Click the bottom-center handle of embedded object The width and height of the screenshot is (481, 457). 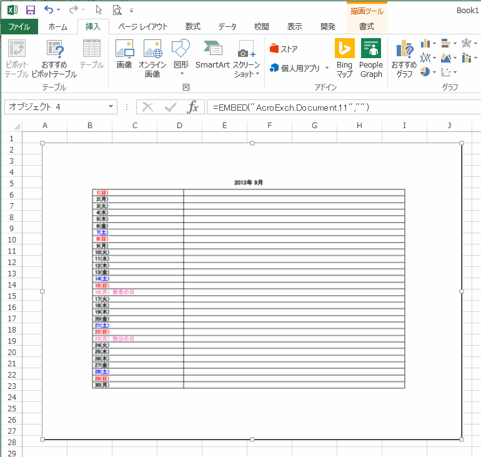pos(252,439)
